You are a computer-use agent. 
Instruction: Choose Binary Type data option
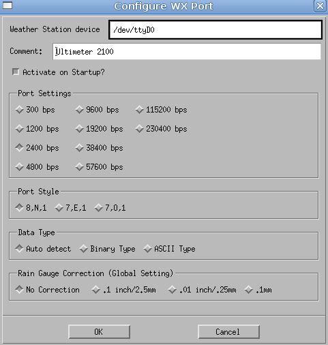(83, 249)
